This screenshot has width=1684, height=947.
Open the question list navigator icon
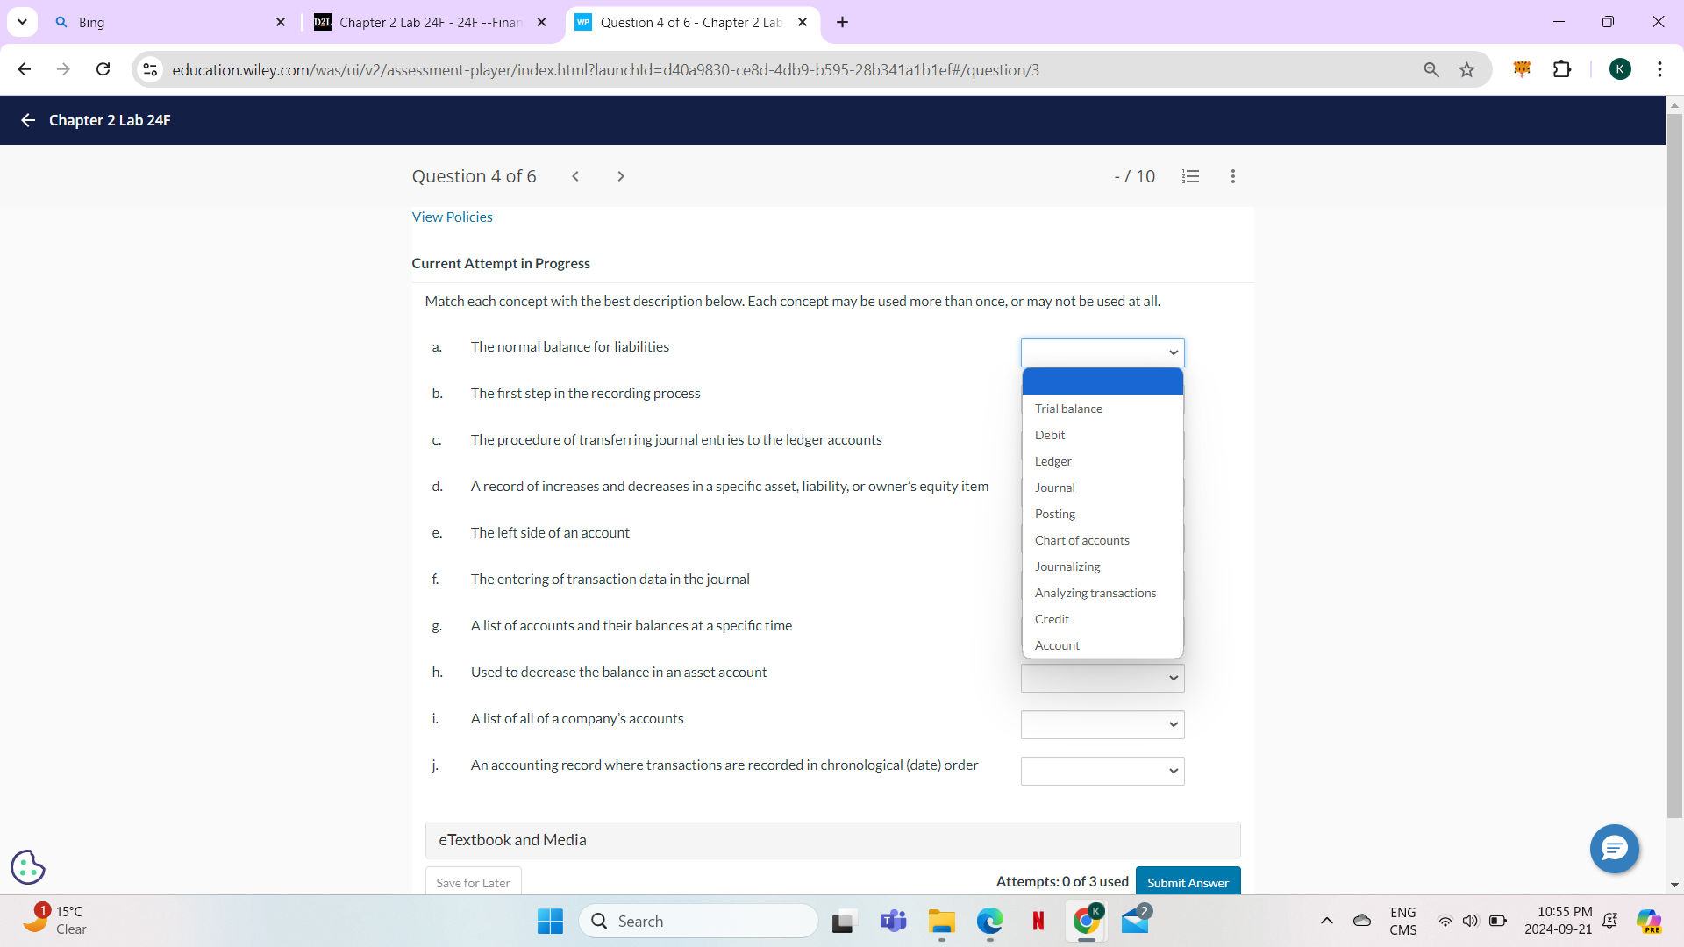click(x=1190, y=176)
